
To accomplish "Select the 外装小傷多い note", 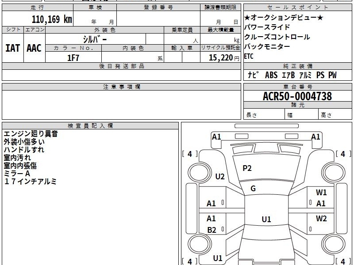I will point(24,142).
